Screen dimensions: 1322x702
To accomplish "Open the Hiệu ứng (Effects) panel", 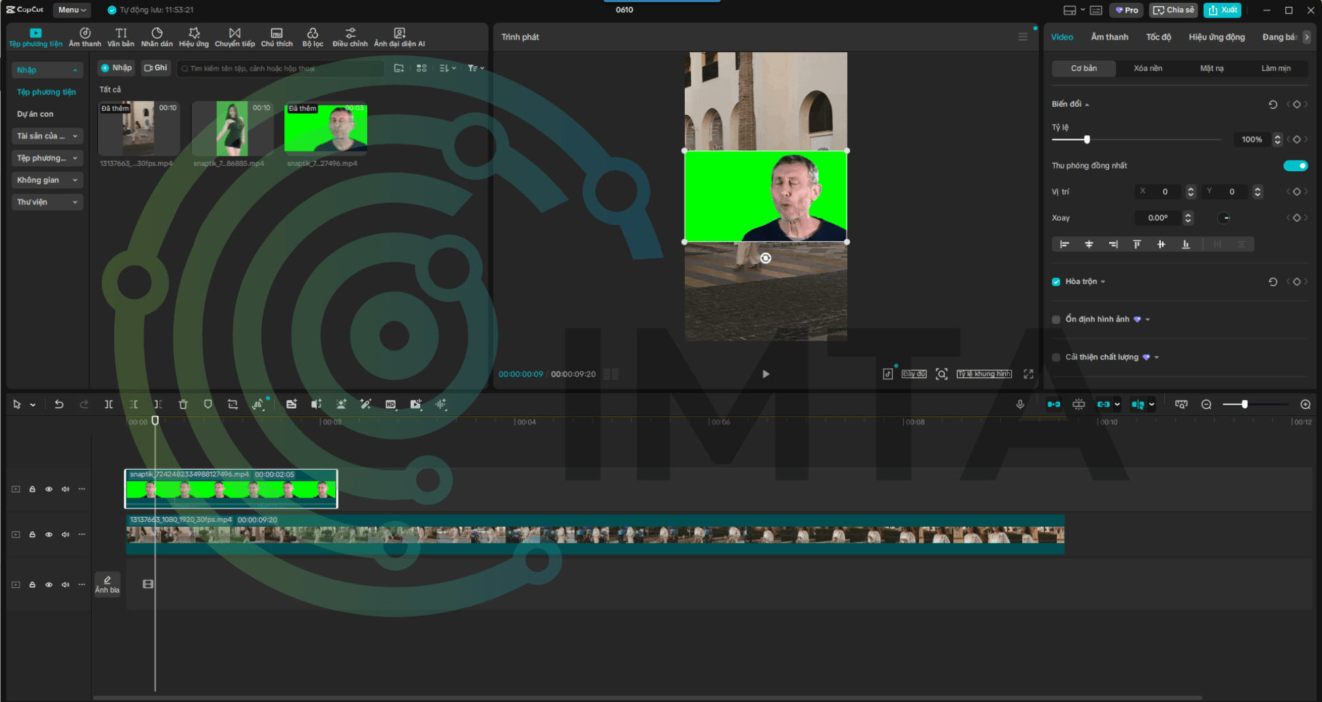I will [194, 36].
